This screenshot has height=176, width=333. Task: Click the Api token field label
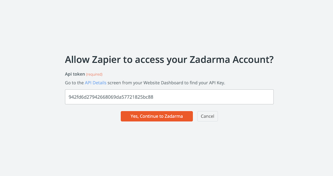point(75,74)
